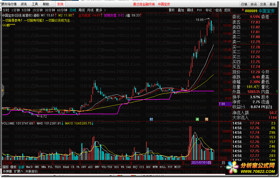Click the 叠加 overlay button

pos(181,10)
